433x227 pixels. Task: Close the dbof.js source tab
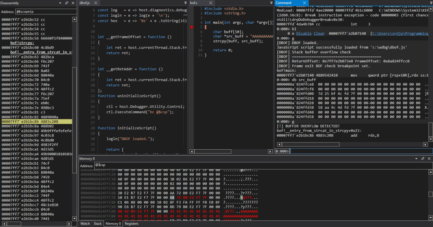click(95, 3)
